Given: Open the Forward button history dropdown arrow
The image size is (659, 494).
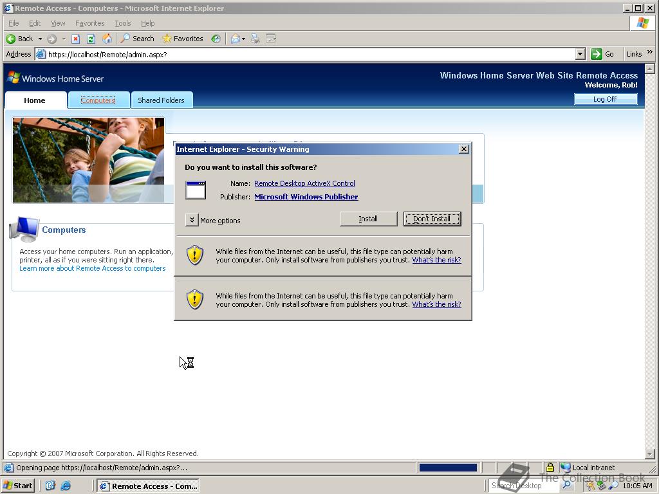Looking at the screenshot, I should [64, 39].
